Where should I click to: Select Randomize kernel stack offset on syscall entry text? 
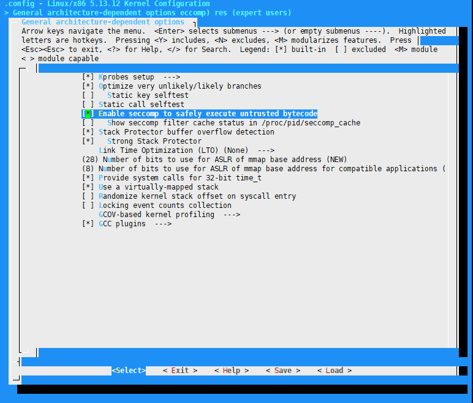197,196
